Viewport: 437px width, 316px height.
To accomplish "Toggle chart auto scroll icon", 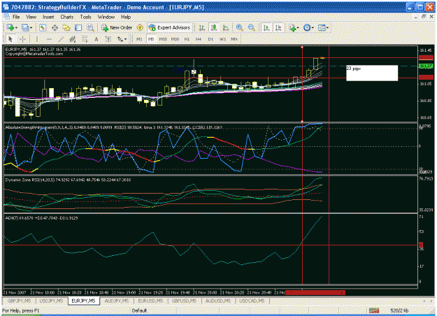I will tap(266, 27).
